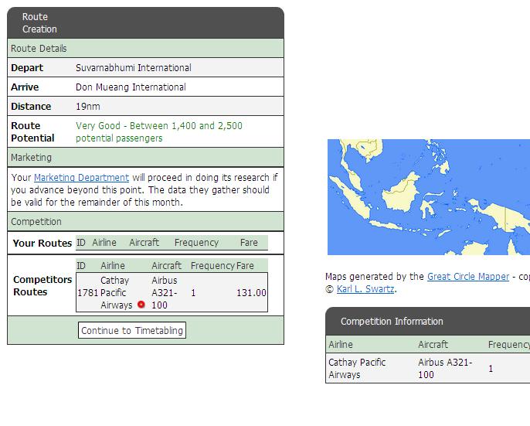Click Airbus A321-100 in Competitors Routes table
The height and width of the screenshot is (426, 530).
tap(165, 293)
